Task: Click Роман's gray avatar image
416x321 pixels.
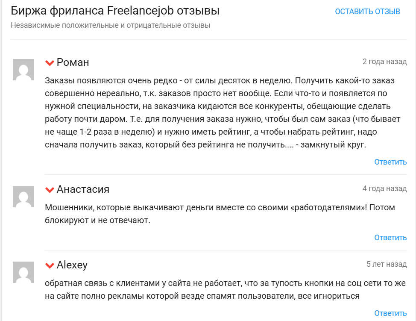Action: 23,70
